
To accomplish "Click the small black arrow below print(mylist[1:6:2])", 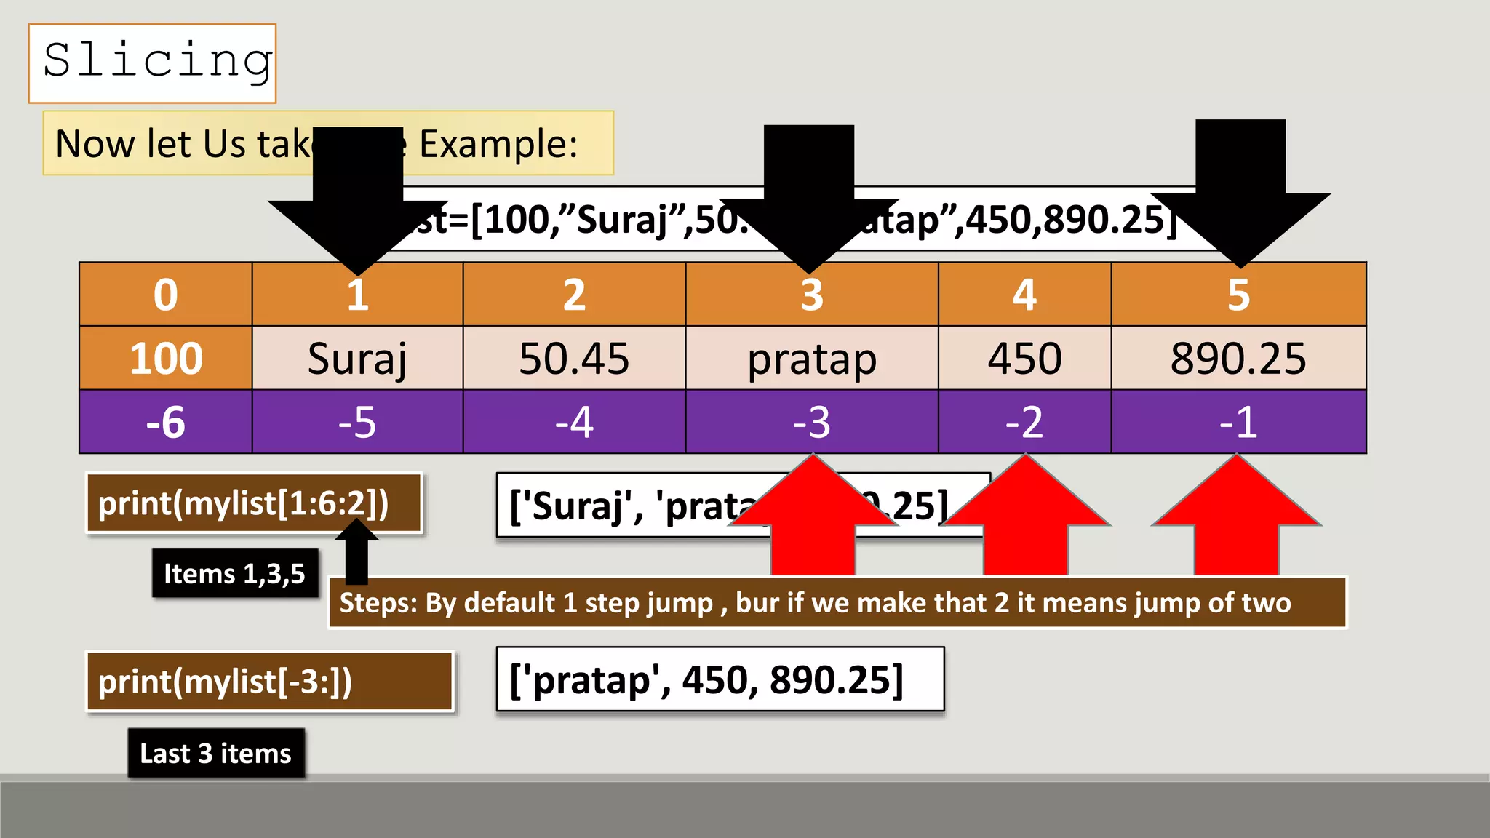I will 356,553.
